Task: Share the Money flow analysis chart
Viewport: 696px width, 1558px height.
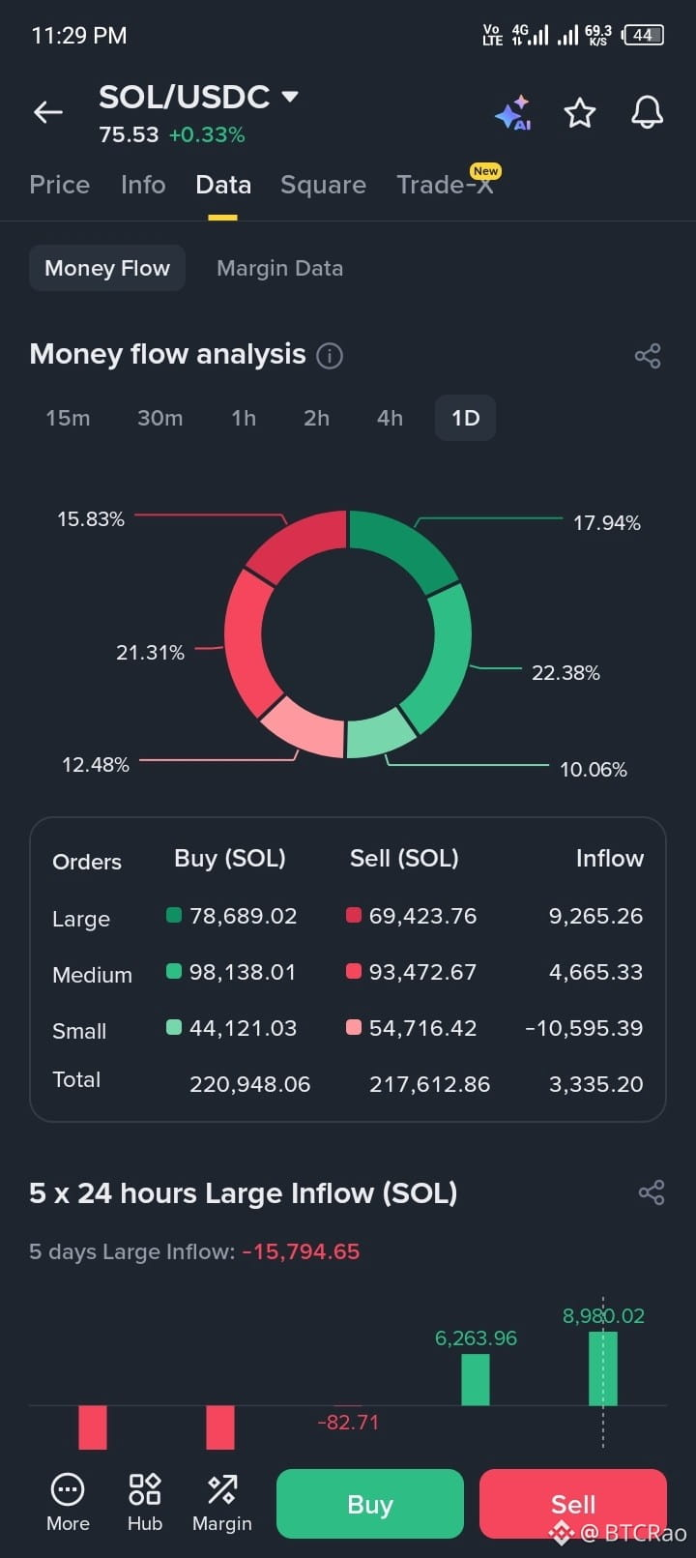Action: (648, 356)
